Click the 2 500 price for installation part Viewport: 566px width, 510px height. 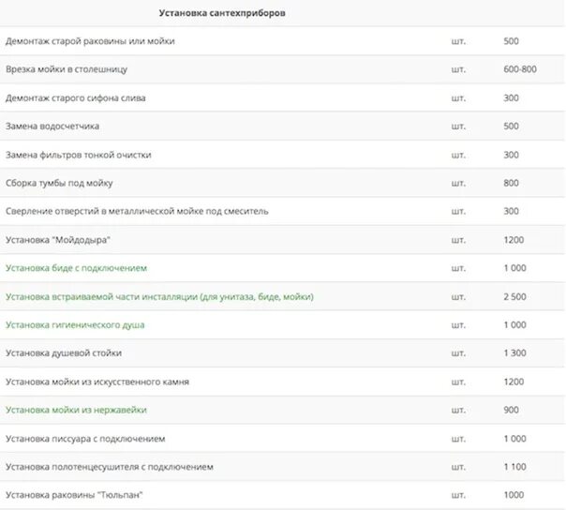[x=514, y=297]
